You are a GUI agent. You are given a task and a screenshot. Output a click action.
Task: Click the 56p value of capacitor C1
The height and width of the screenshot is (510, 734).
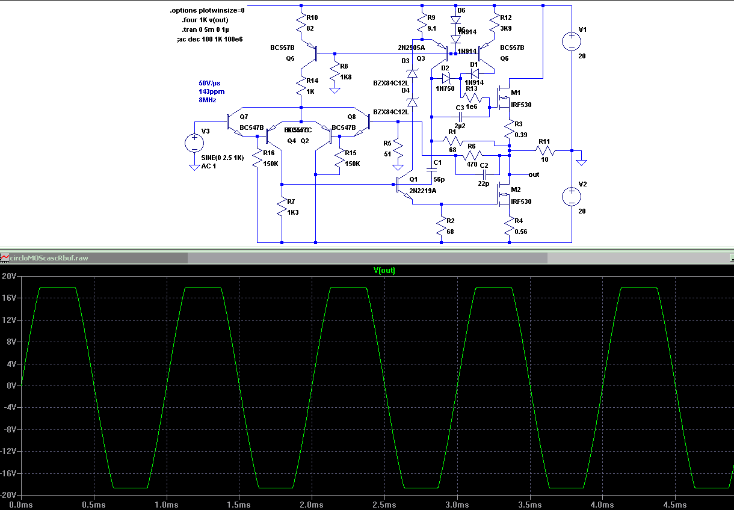[x=439, y=179]
